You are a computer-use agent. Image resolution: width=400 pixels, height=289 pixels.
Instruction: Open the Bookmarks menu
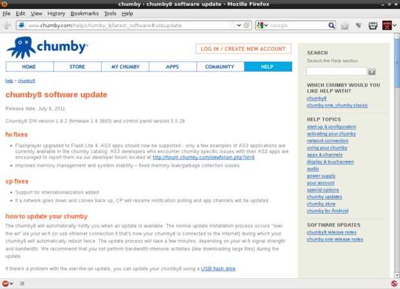(85, 14)
